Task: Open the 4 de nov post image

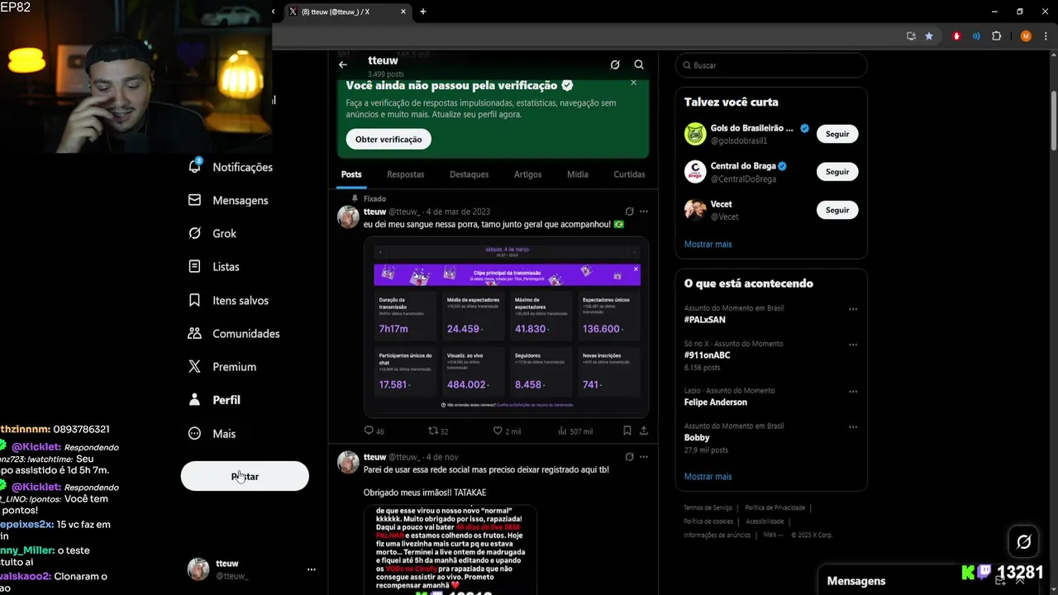Action: coord(450,550)
